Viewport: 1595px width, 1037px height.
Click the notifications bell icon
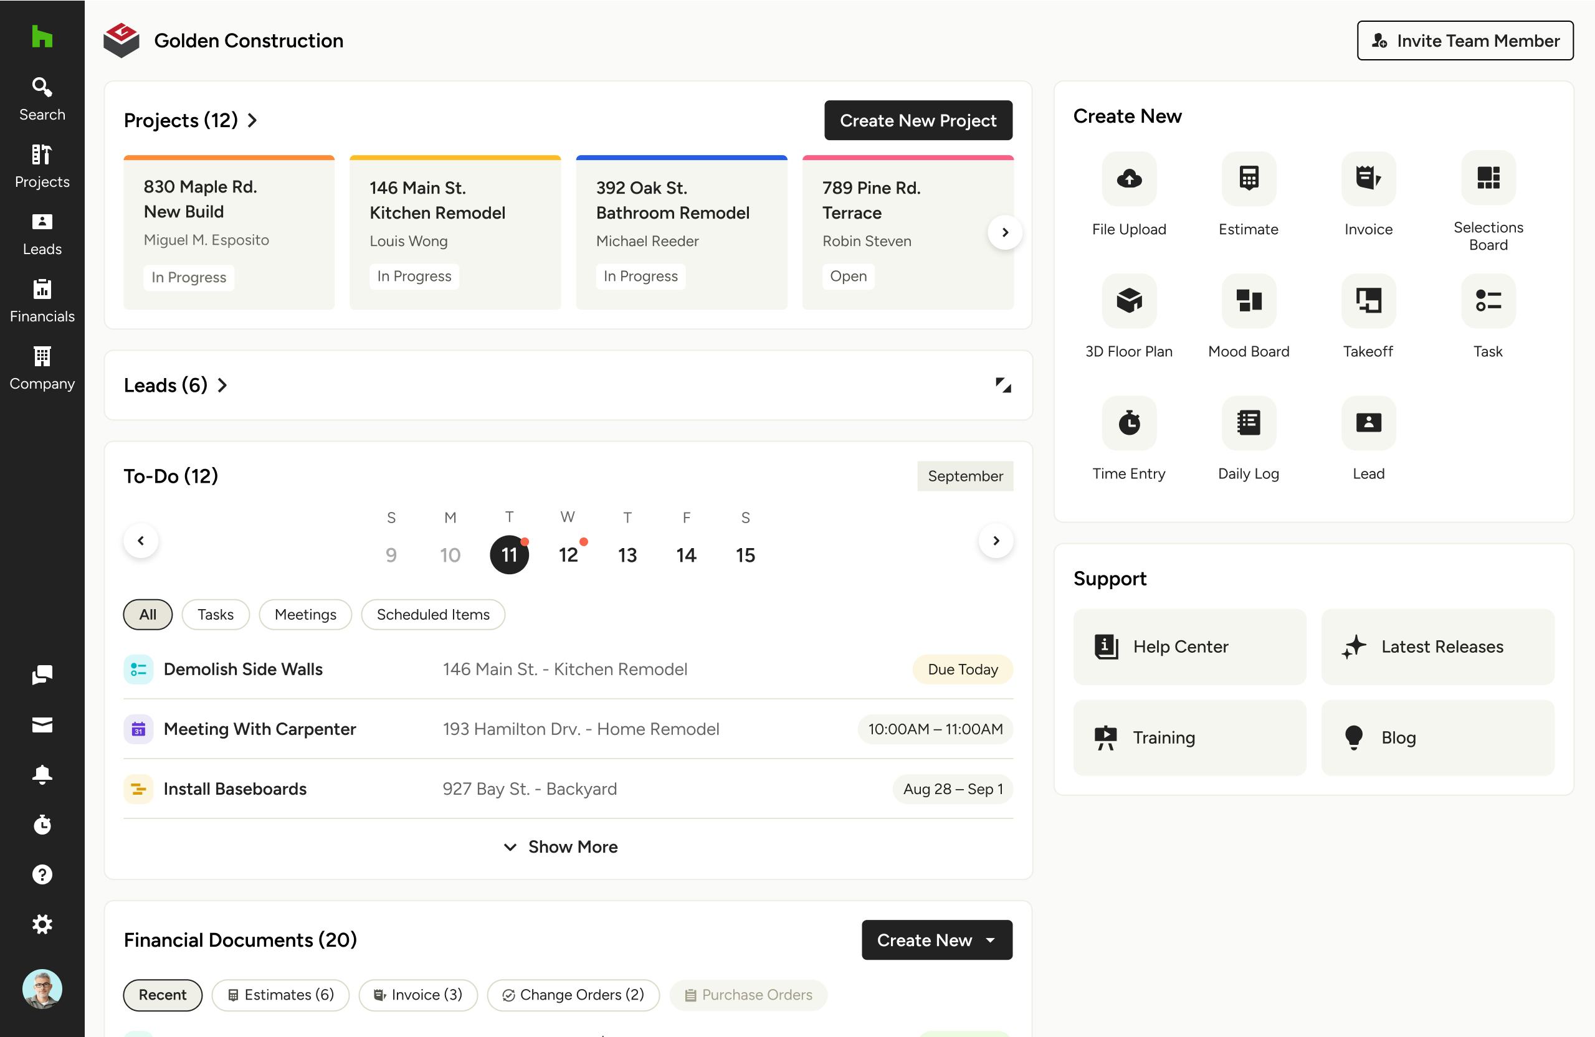(x=42, y=774)
